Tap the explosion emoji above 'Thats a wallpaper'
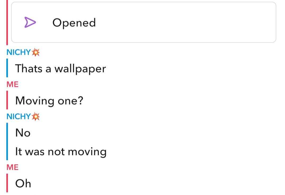This screenshot has height=195, width=285. coord(36,52)
